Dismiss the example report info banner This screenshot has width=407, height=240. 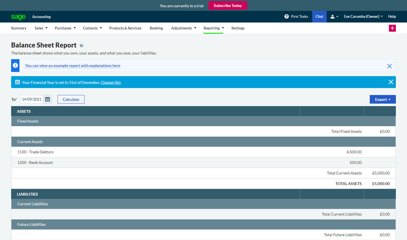tap(389, 66)
